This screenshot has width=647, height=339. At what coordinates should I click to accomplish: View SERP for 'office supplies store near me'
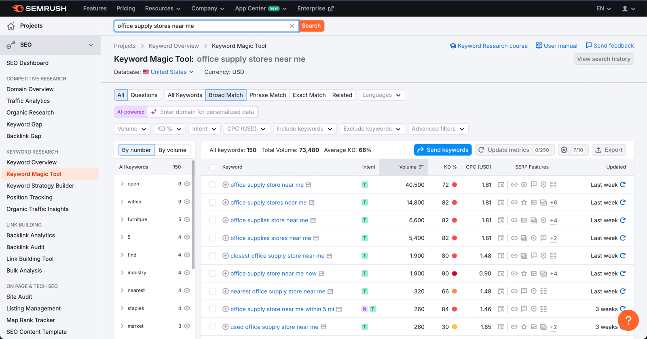click(501, 220)
